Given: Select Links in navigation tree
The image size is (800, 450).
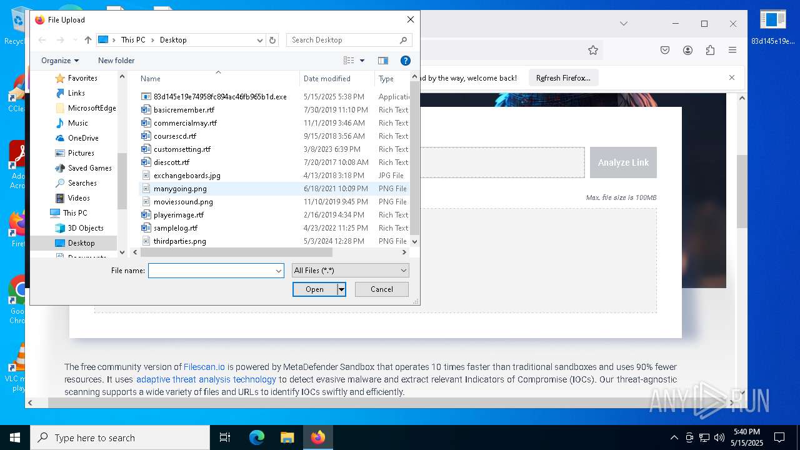Looking at the screenshot, I should pyautogui.click(x=76, y=93).
